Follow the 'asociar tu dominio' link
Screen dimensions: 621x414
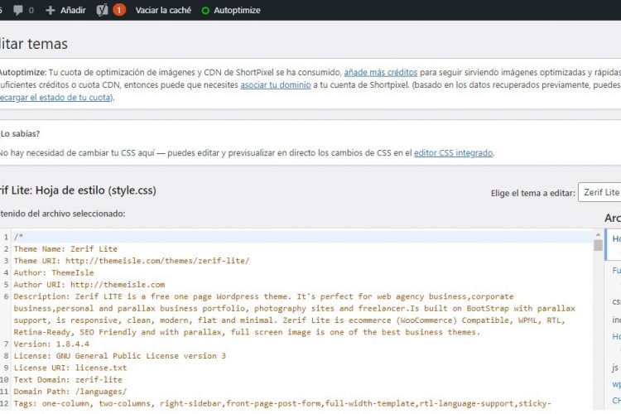pyautogui.click(x=276, y=84)
